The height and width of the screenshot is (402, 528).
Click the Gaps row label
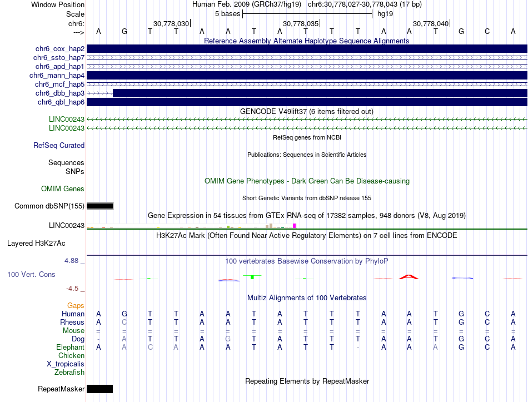click(x=76, y=305)
